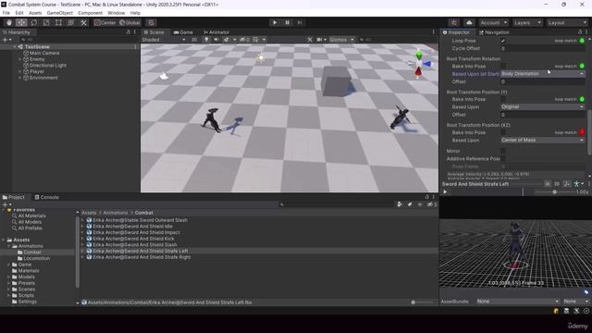Switch to the Navigation tab
592x333 pixels.
[494, 32]
